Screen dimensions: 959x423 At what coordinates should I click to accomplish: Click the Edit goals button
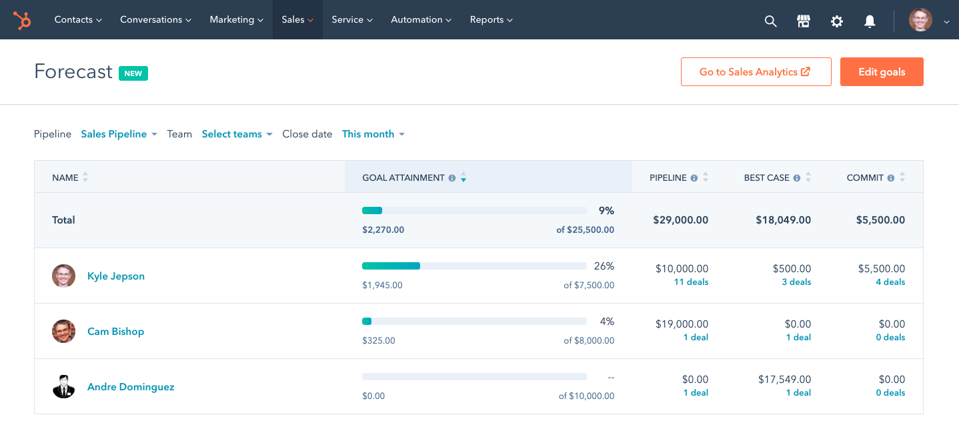(x=881, y=72)
